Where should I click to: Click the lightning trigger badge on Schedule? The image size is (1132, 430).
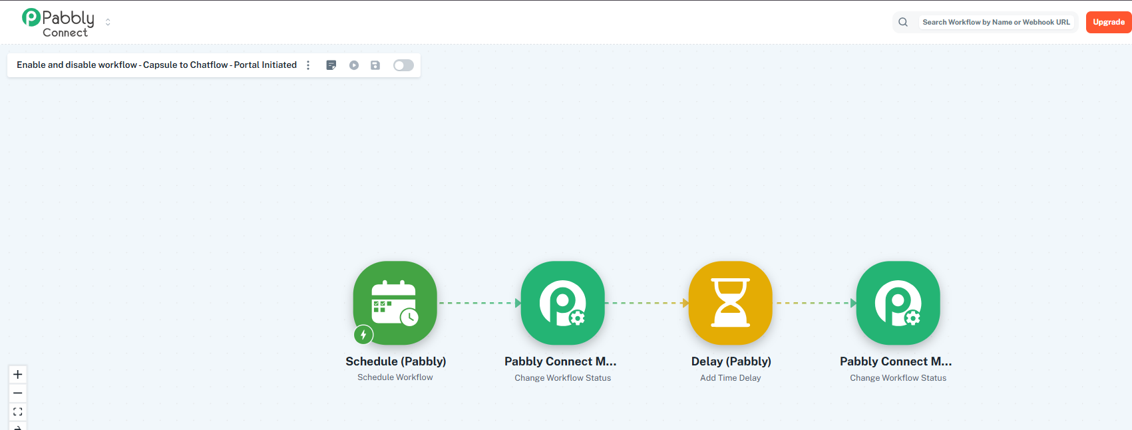[363, 335]
